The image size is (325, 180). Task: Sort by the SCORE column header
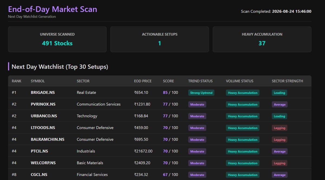tap(168, 81)
